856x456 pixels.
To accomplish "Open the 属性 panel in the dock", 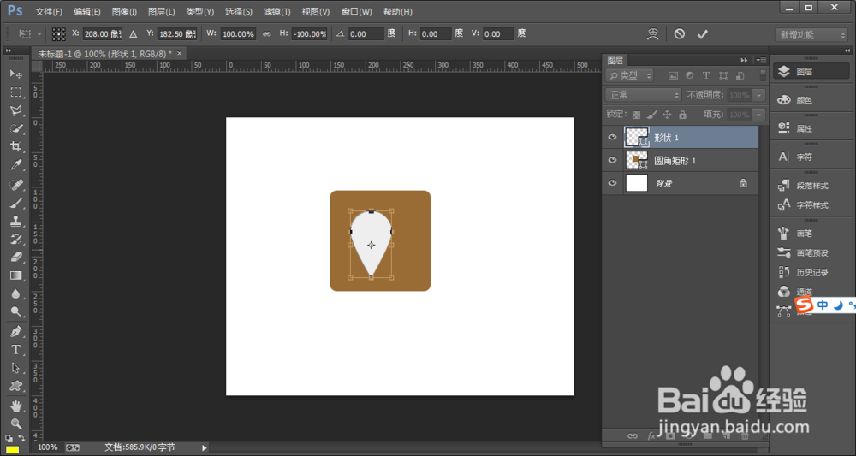I will 812,128.
